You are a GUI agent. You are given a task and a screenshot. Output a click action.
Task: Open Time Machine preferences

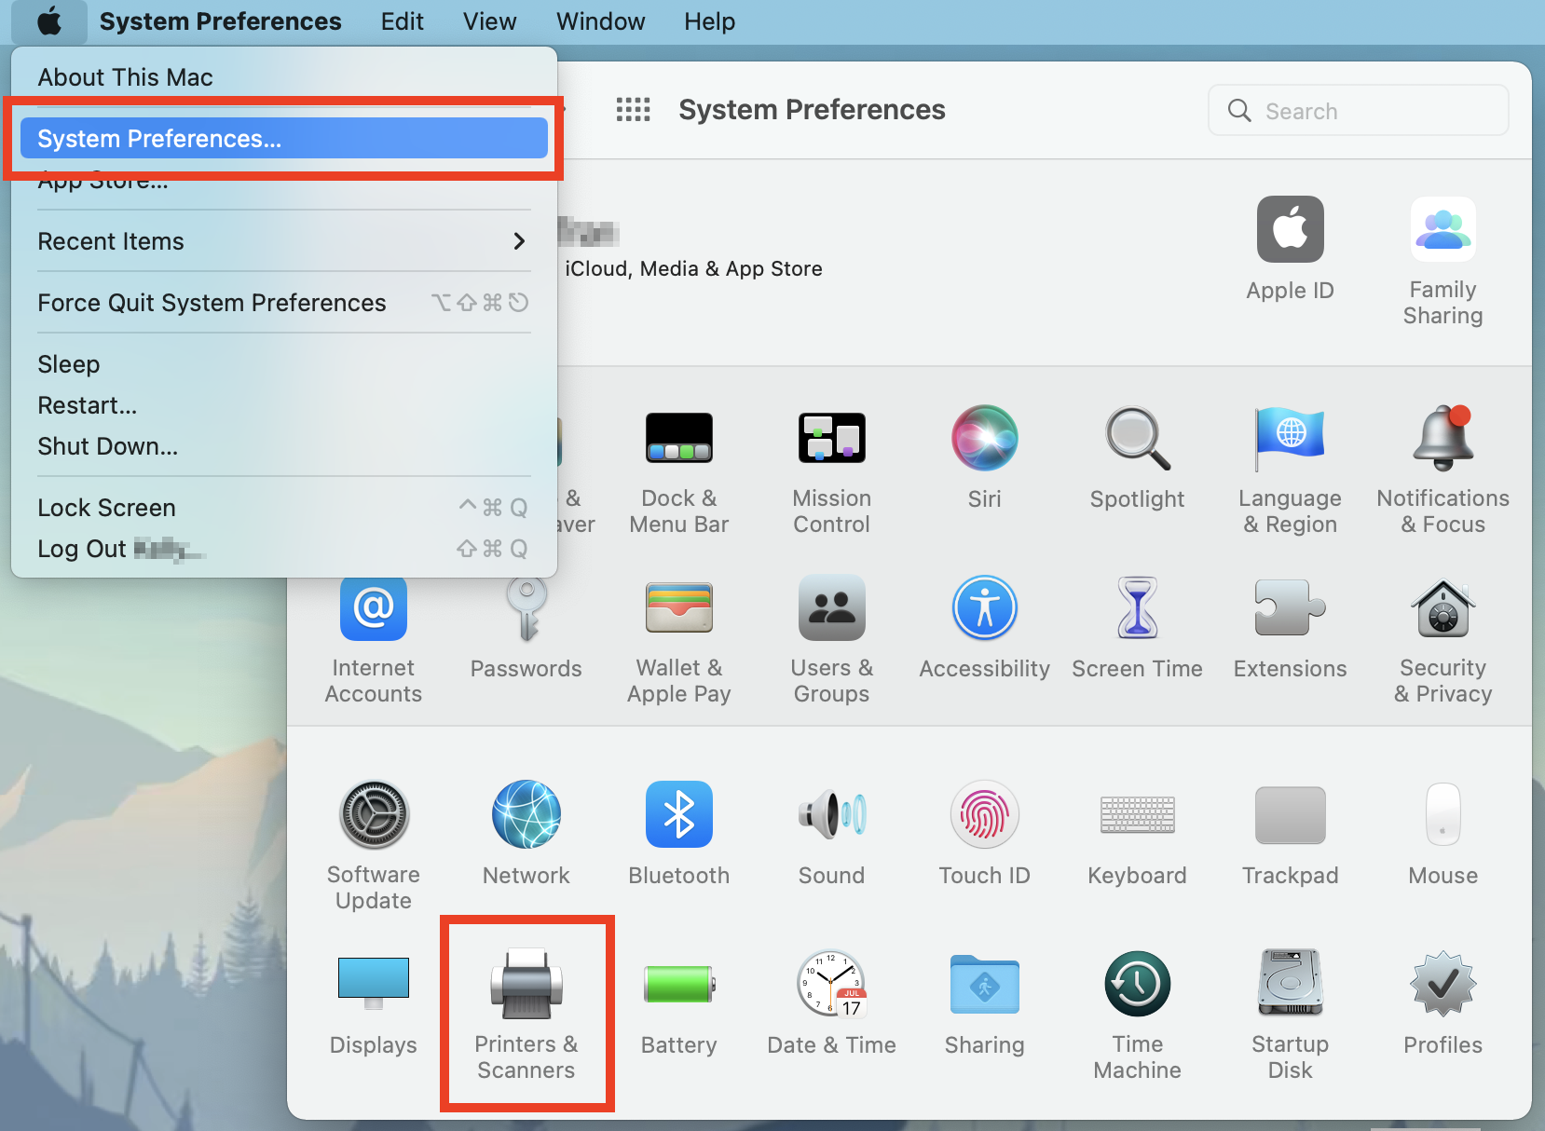(1137, 1016)
